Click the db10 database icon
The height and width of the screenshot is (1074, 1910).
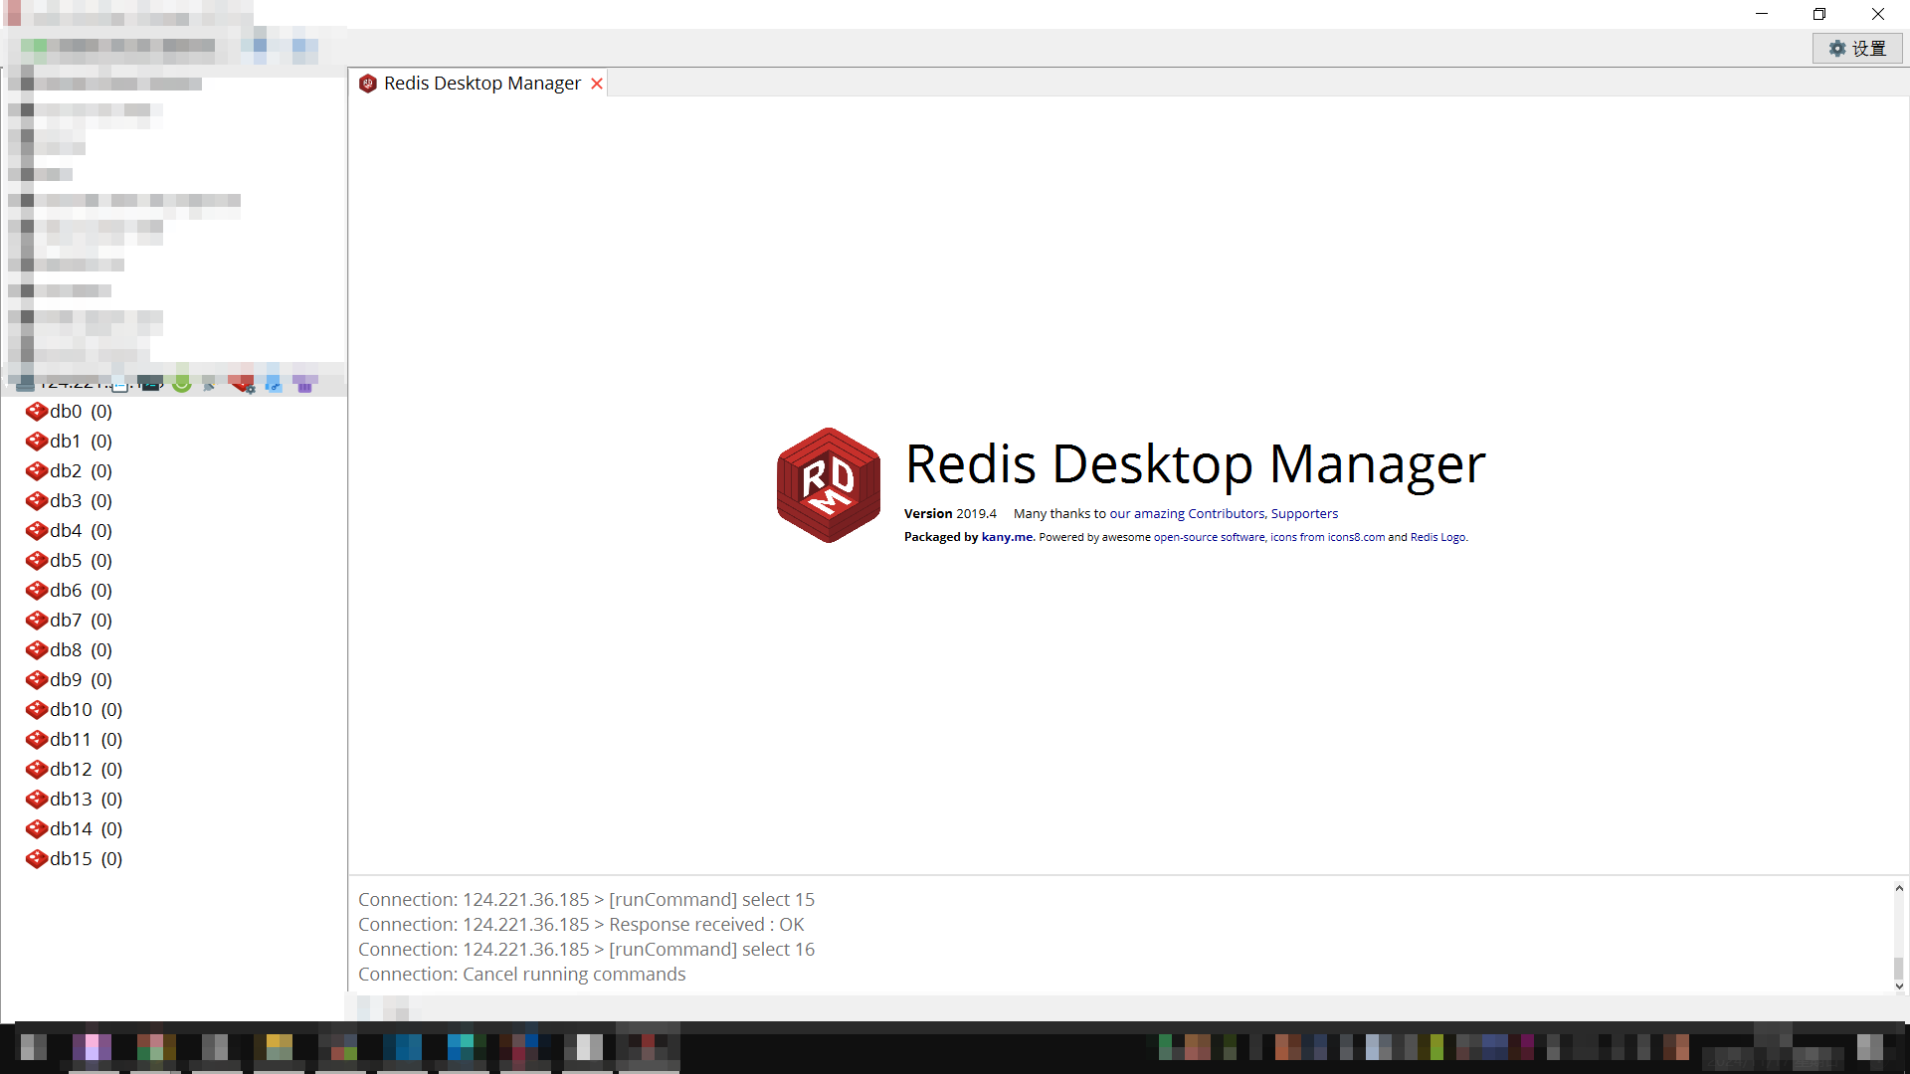tap(37, 710)
